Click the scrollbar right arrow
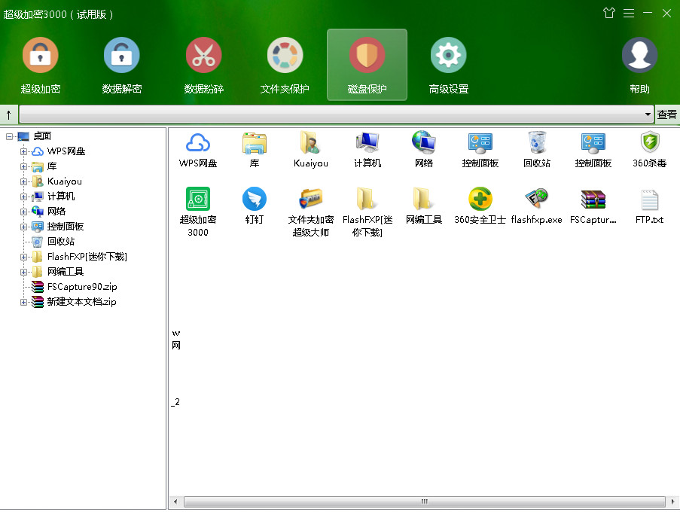The image size is (680, 512). click(x=672, y=501)
